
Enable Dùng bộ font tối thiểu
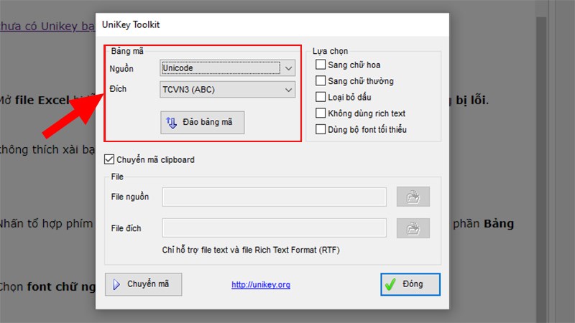pos(321,129)
